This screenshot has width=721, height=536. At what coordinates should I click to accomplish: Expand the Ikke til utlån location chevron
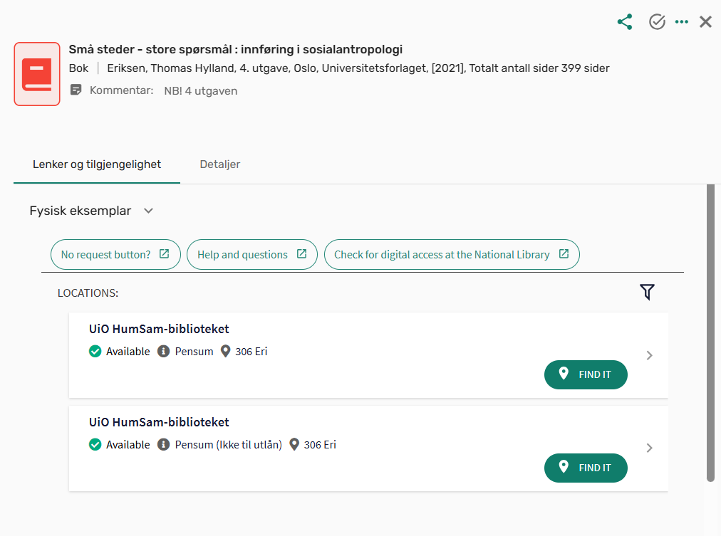point(649,448)
